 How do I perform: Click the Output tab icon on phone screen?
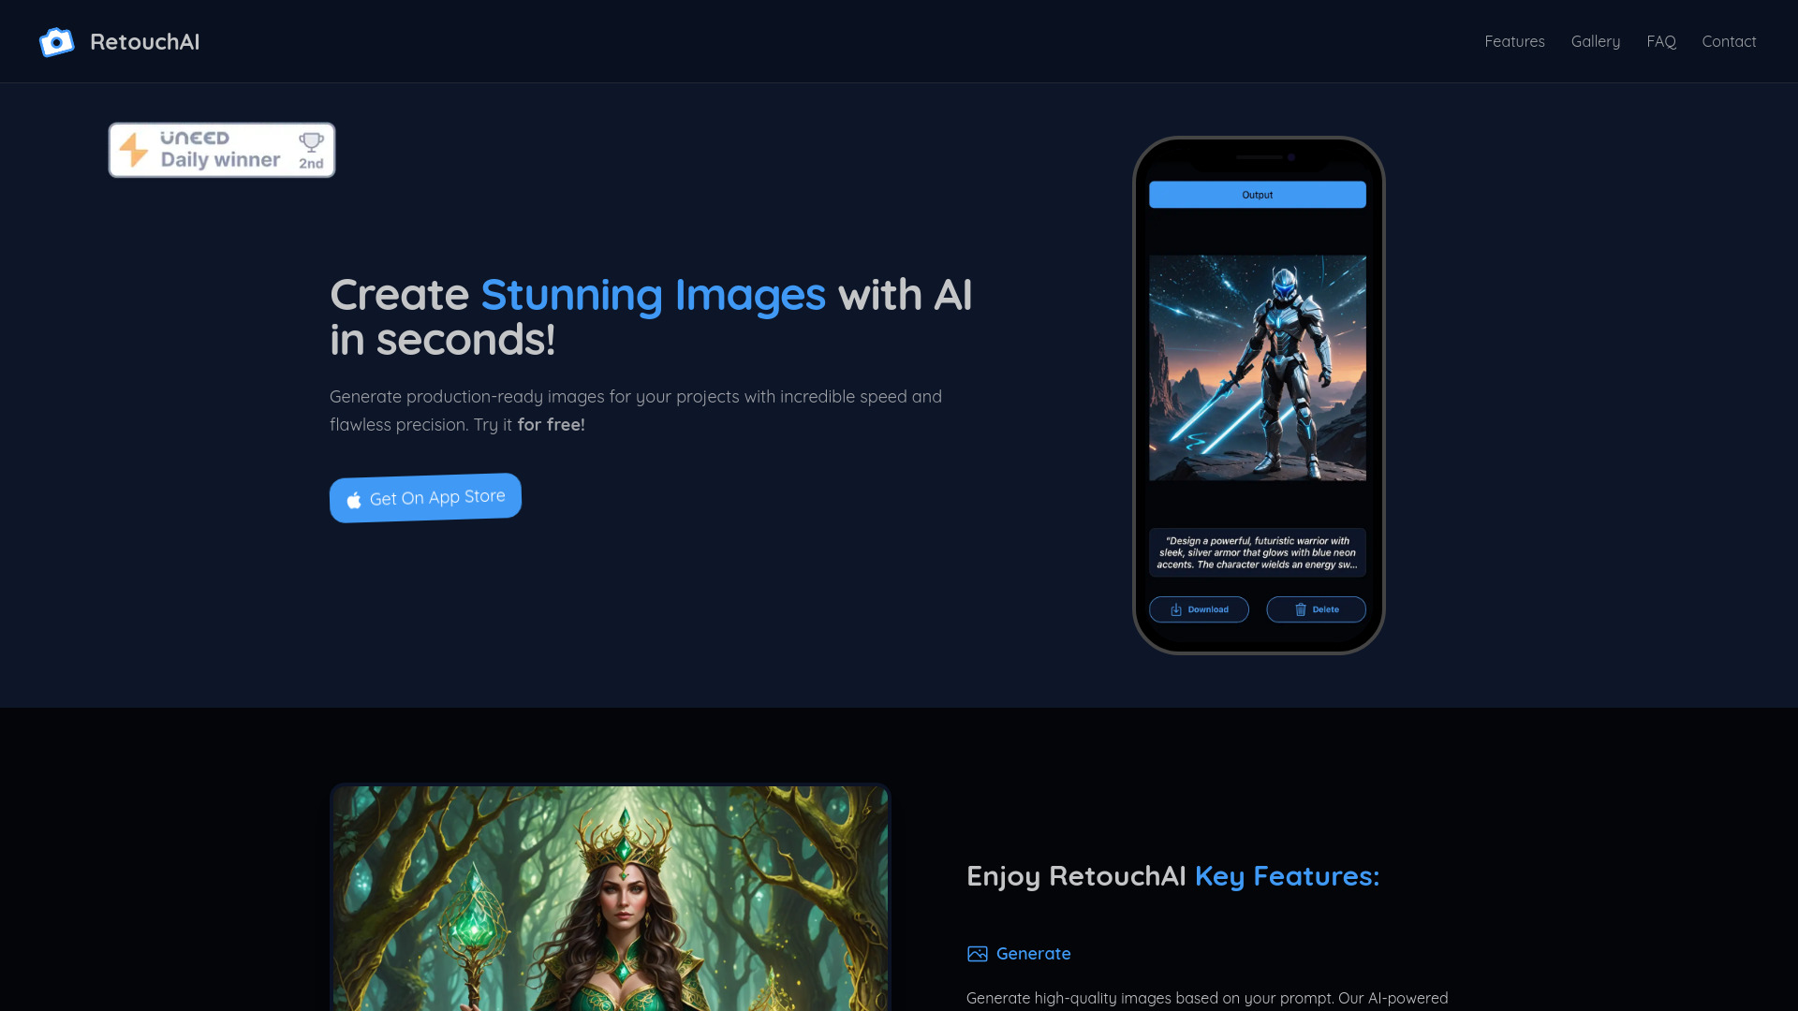pos(1257,195)
